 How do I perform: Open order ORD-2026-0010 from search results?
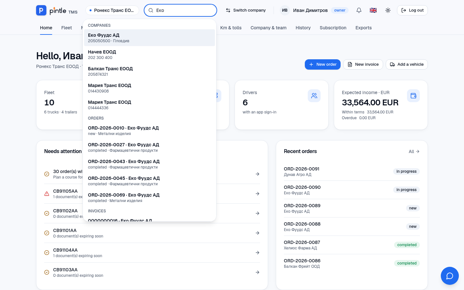point(150,130)
